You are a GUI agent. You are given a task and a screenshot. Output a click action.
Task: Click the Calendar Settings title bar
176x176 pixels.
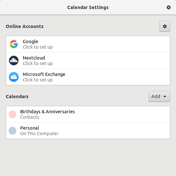pyautogui.click(x=88, y=7)
